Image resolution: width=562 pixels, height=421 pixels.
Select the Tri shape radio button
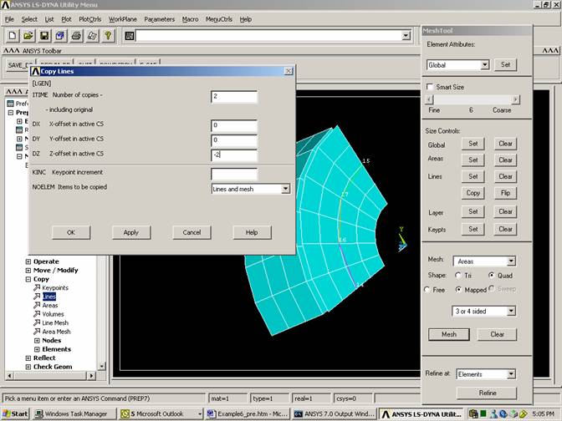pos(457,275)
